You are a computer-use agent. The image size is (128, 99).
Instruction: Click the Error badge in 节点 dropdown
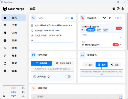[x=115, y=45]
